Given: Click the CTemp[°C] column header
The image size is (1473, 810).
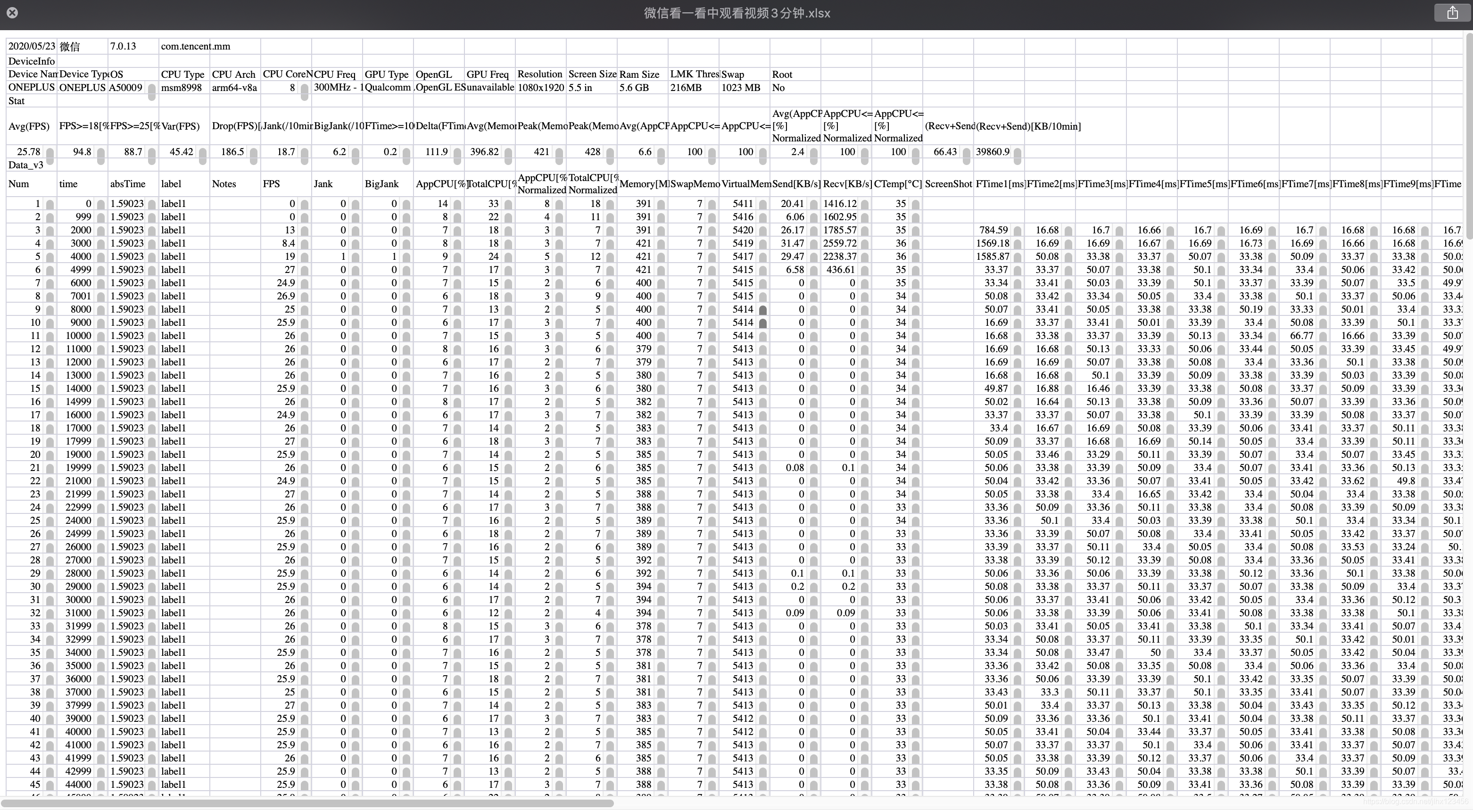Looking at the screenshot, I should (x=898, y=183).
